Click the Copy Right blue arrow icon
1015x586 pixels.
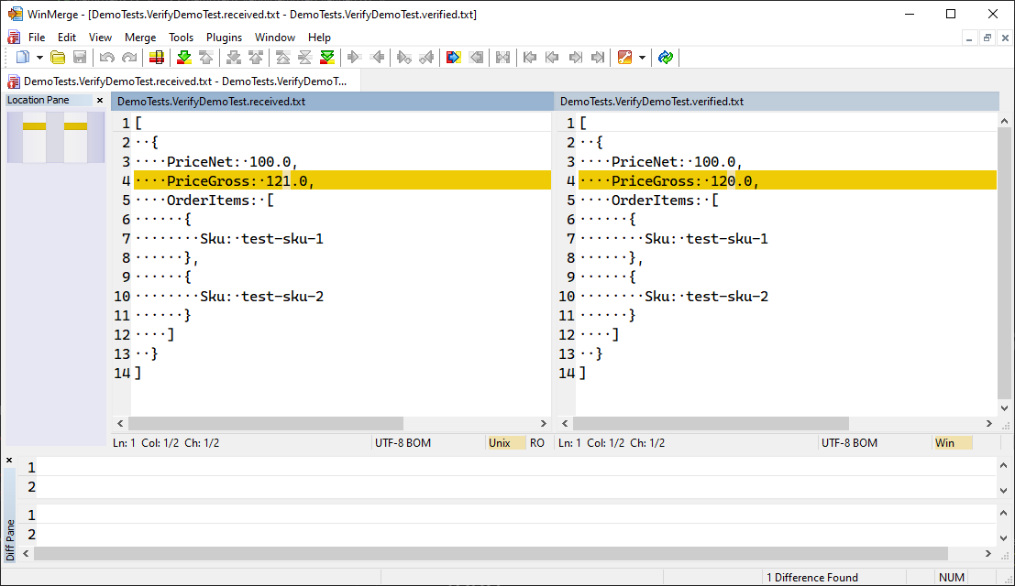(453, 58)
